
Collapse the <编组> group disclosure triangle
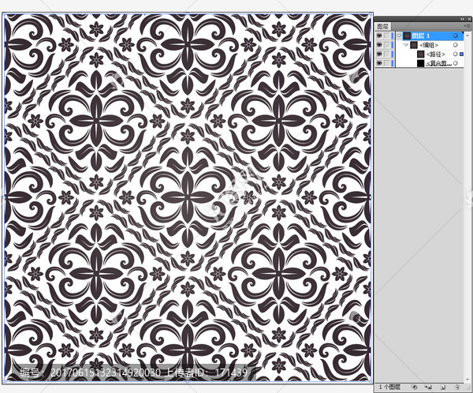[406, 45]
